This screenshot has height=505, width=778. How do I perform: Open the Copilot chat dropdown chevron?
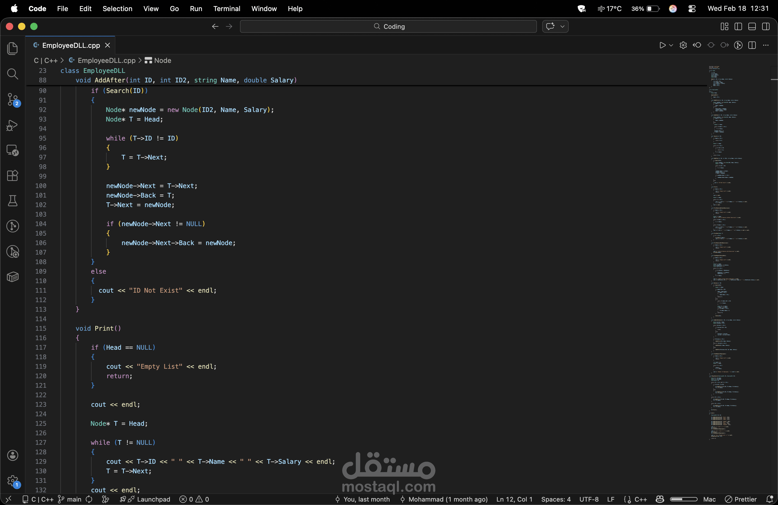pos(562,26)
